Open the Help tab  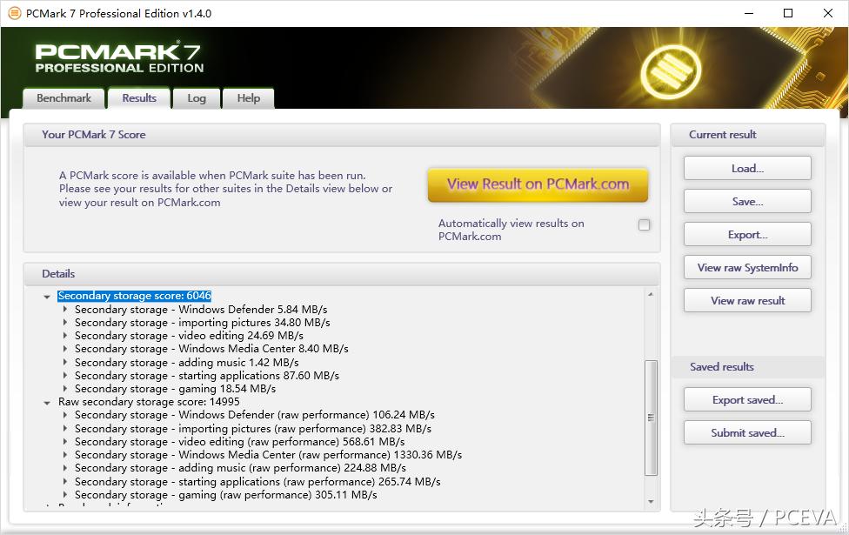coord(248,98)
